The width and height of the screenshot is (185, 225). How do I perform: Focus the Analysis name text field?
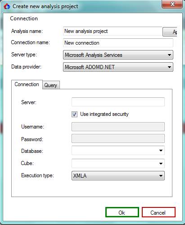[x=113, y=31]
